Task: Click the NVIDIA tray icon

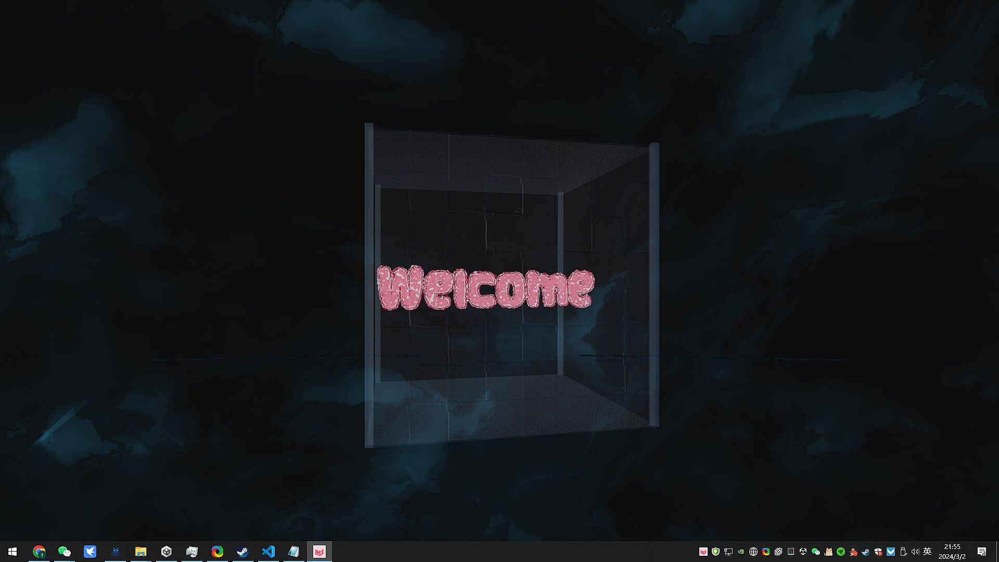Action: 741,552
